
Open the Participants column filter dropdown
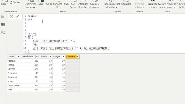tap(37, 57)
